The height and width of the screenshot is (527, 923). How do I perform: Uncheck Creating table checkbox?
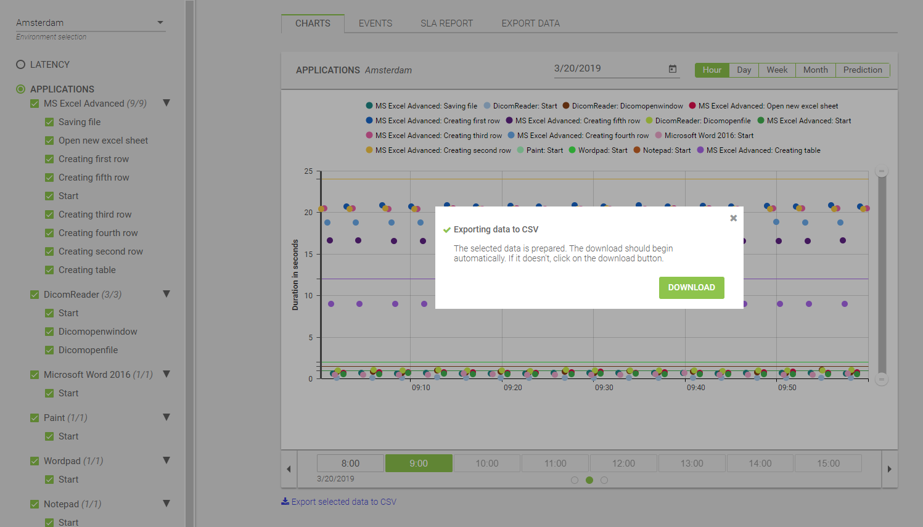point(49,270)
